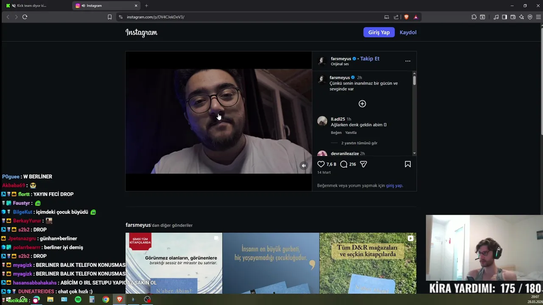
Task: Click the video player of farsmeyus
Action: tap(218, 121)
